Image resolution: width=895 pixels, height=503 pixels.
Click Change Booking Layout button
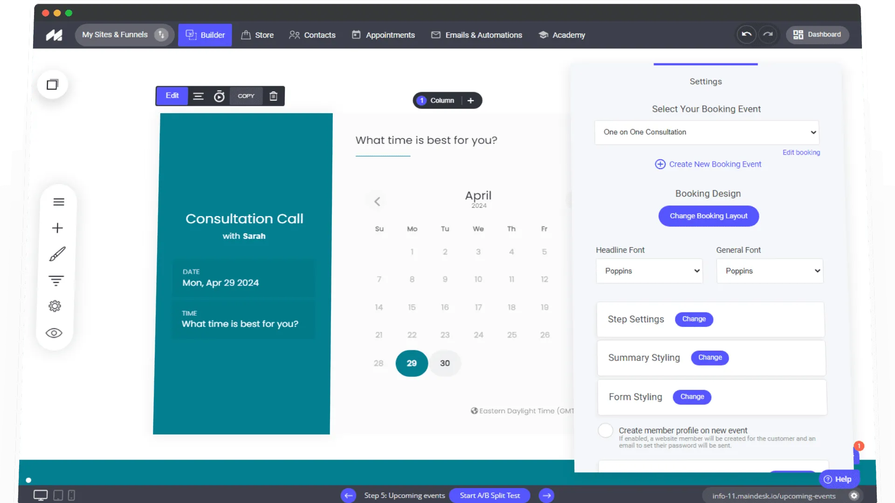click(708, 216)
